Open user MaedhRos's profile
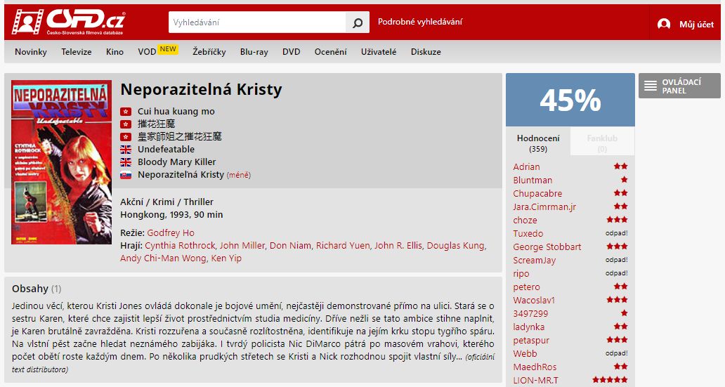Viewport: 725px width, 387px height. (x=535, y=367)
